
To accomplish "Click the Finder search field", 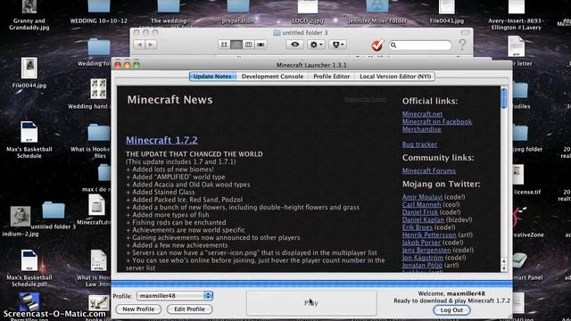I will pos(420,45).
